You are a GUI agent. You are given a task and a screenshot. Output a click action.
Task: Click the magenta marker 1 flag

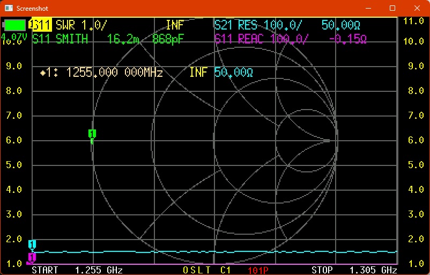click(x=32, y=257)
